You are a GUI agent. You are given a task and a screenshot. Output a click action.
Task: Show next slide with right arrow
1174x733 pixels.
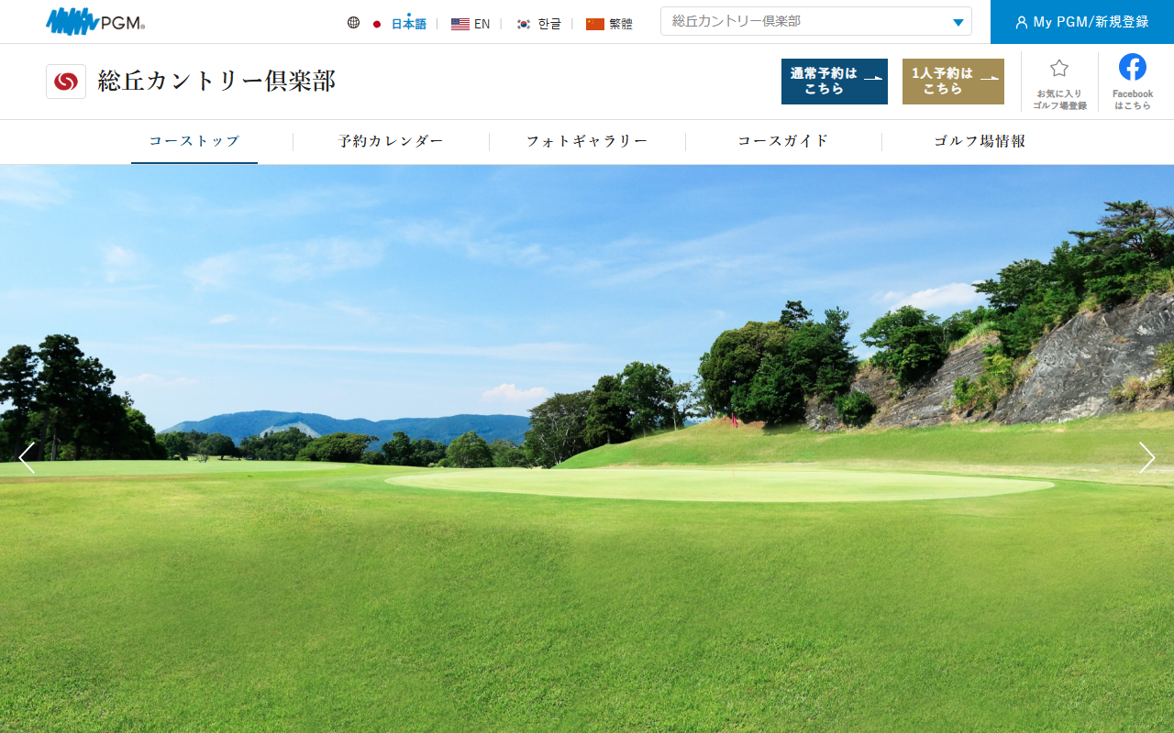tap(1147, 458)
